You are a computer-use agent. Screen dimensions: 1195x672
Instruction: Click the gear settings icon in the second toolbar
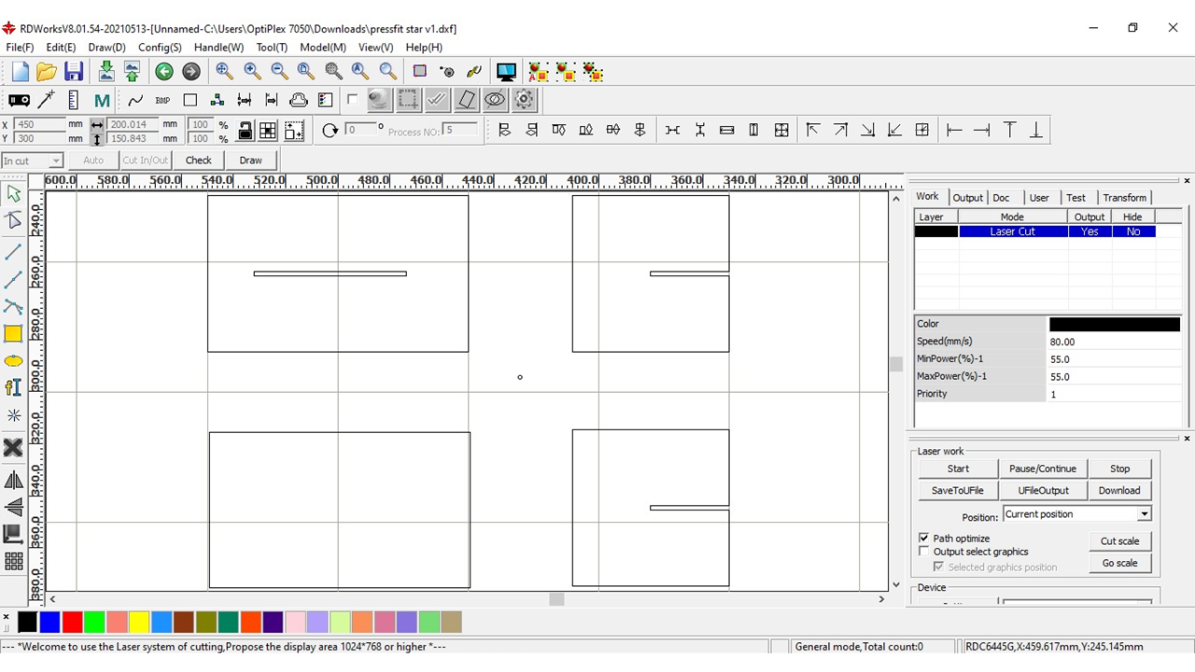coord(524,100)
